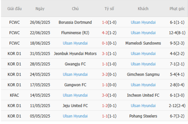Click the 'Ngày' column header
Image resolution: width=188 pixels, height=124 pixels.
[40, 9]
